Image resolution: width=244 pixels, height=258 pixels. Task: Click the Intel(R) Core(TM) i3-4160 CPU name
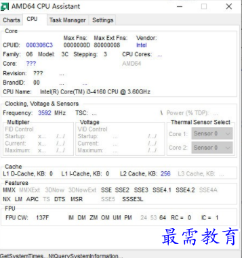coord(95,92)
